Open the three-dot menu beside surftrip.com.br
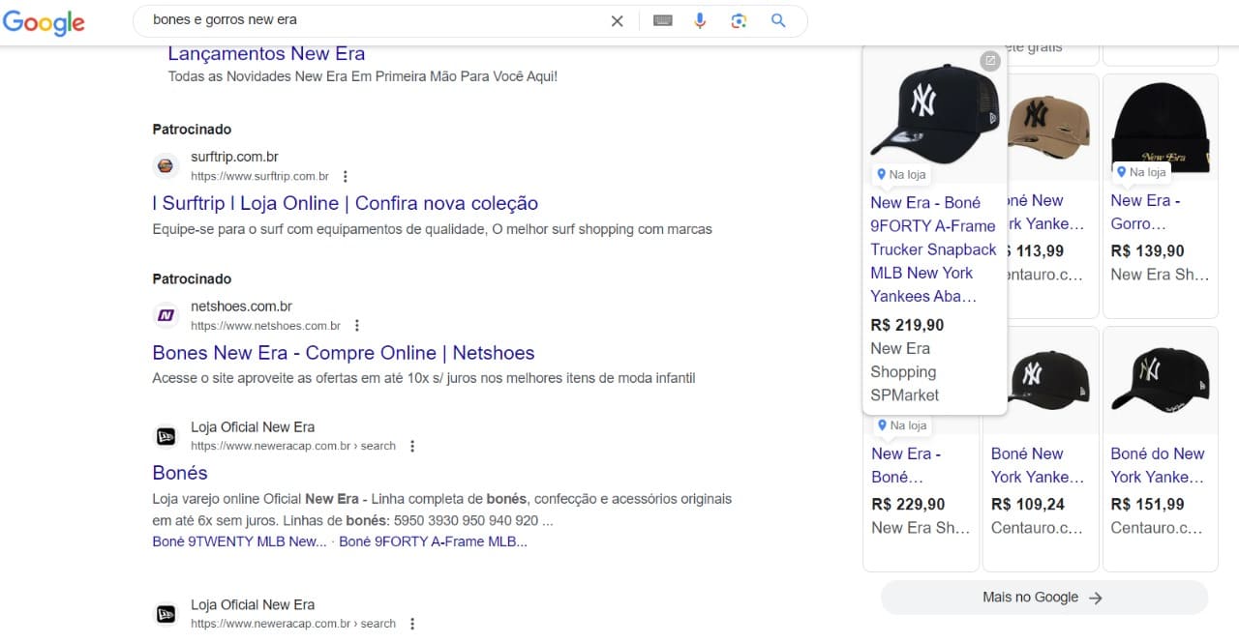 [x=346, y=177]
